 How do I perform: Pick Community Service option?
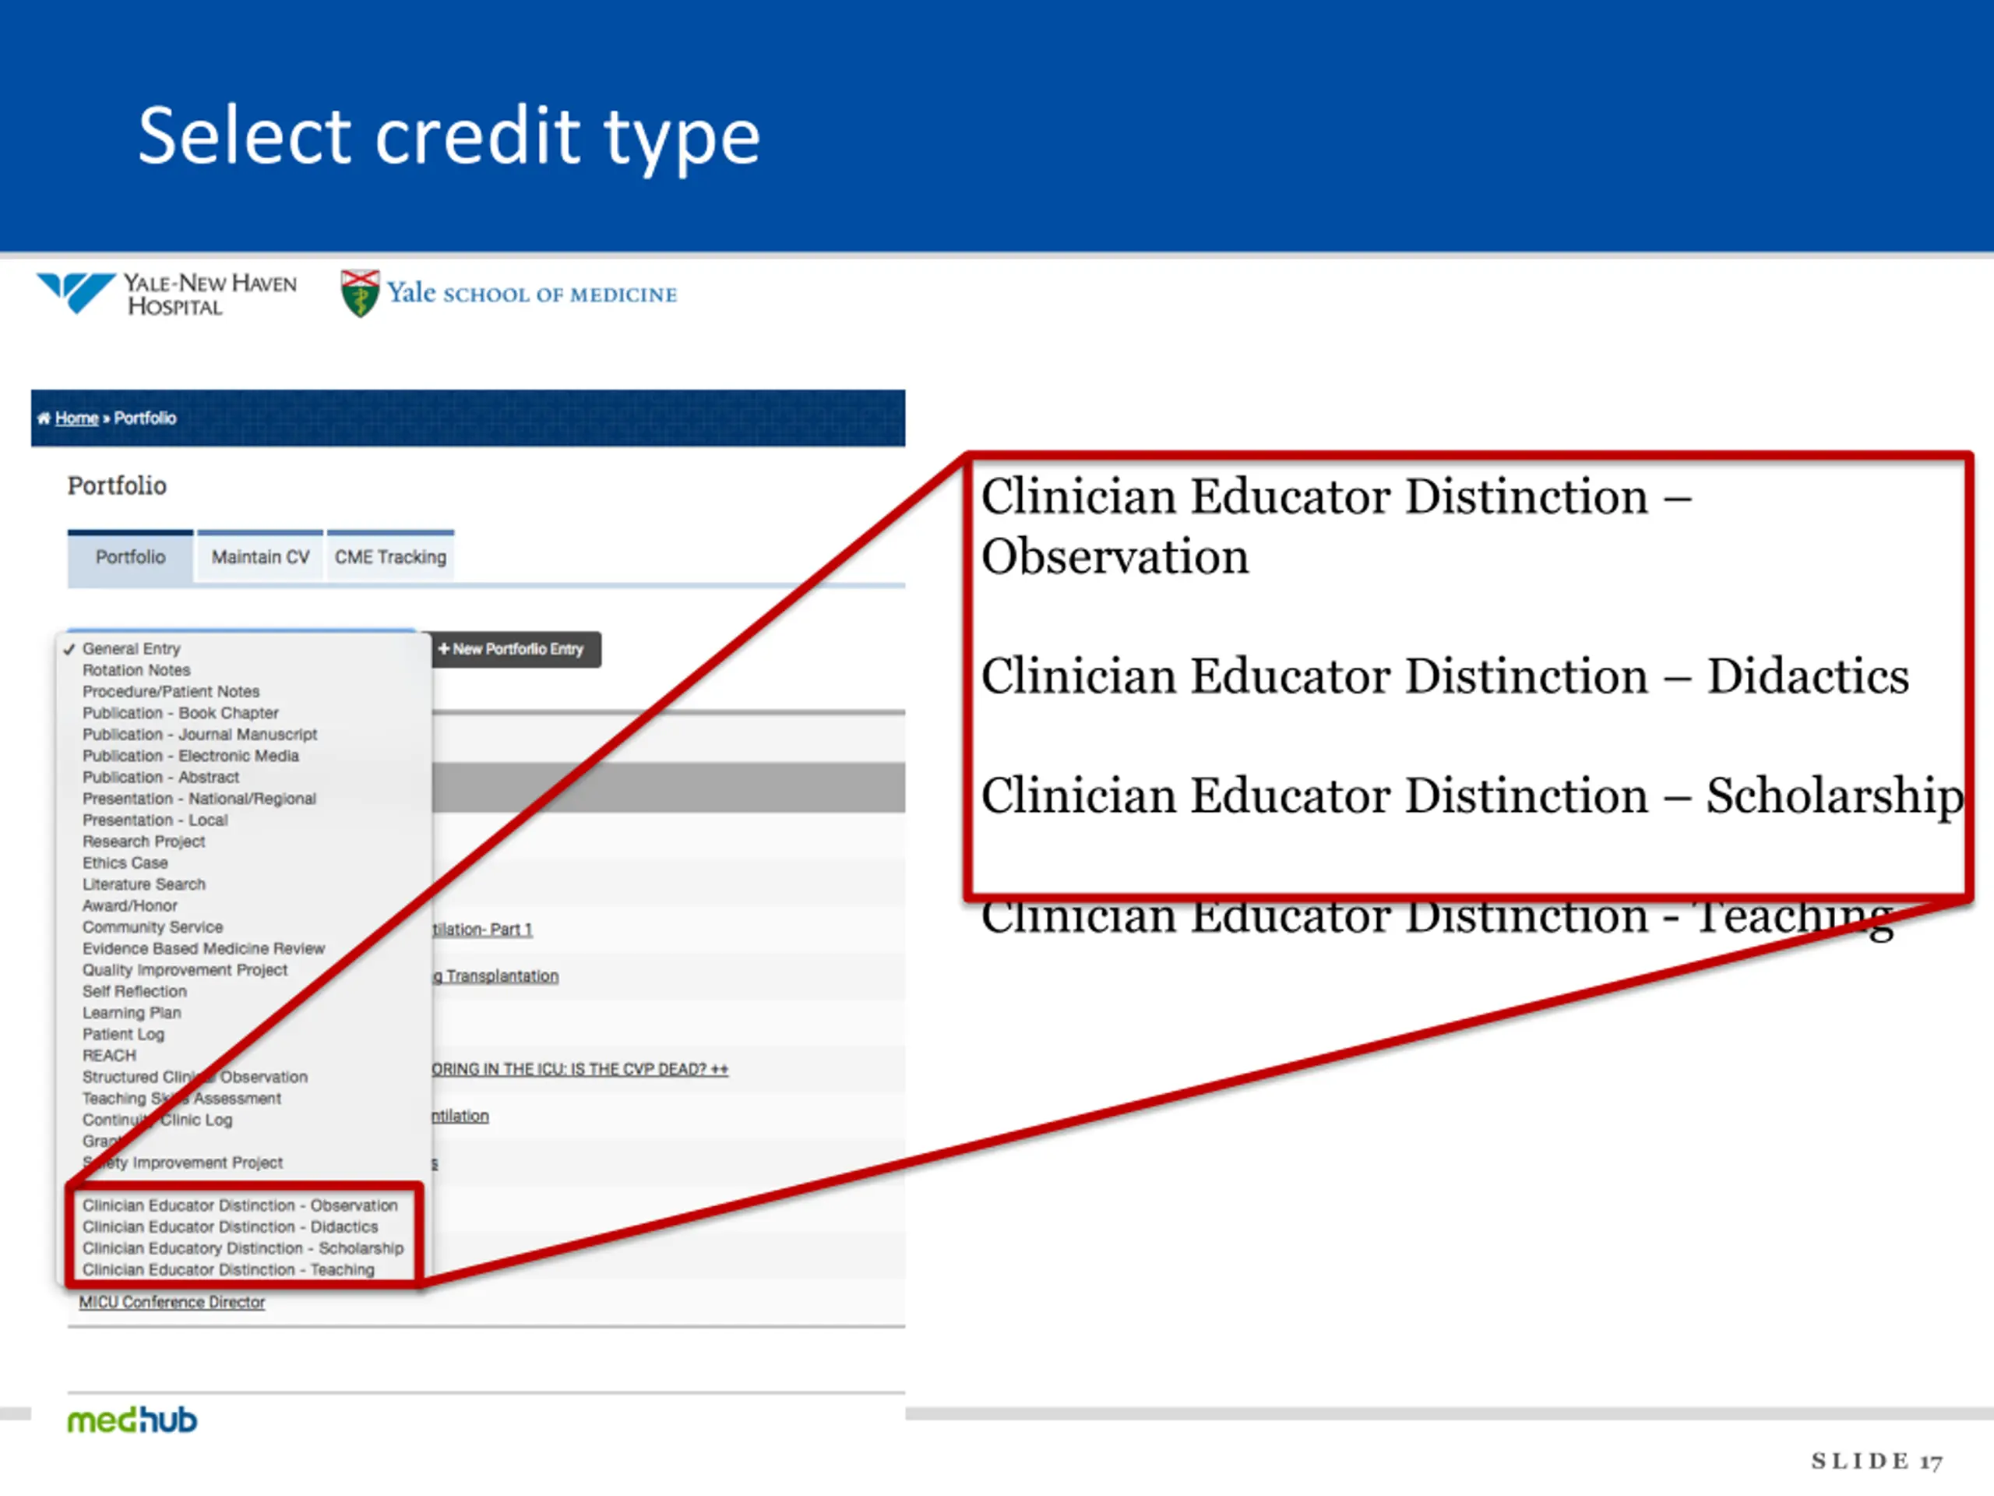tap(153, 928)
